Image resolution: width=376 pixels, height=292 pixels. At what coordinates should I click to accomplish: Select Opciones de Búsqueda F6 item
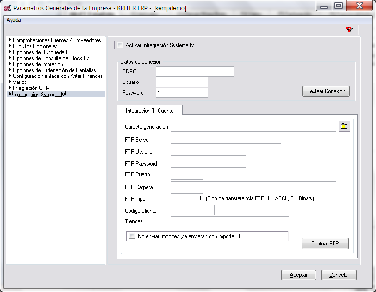[x=42, y=52]
